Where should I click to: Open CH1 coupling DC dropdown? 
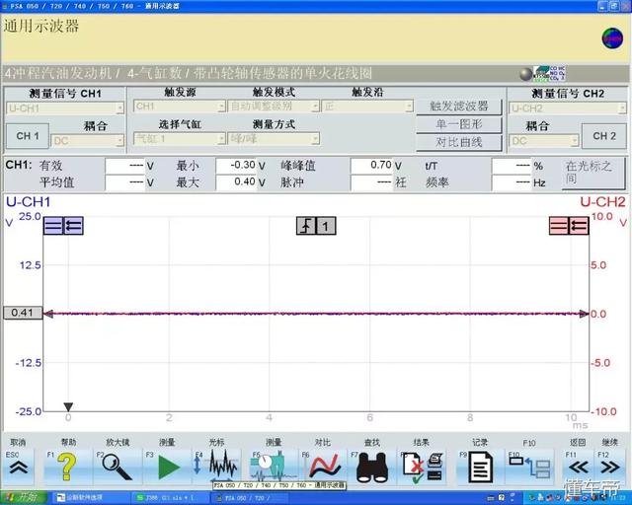coord(88,141)
